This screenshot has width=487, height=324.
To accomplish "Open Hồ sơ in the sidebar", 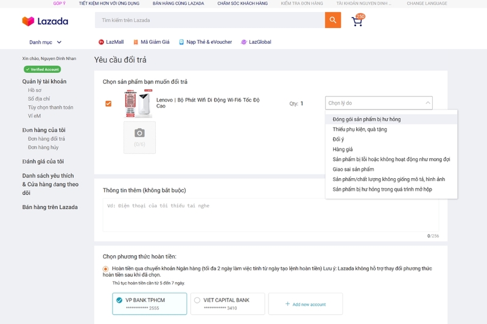I will click(x=35, y=90).
